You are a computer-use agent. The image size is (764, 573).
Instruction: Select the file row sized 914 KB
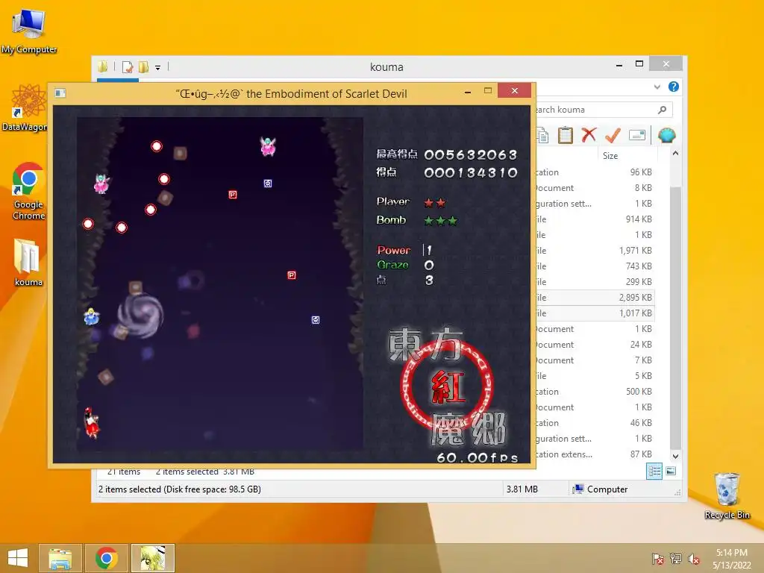[595, 219]
